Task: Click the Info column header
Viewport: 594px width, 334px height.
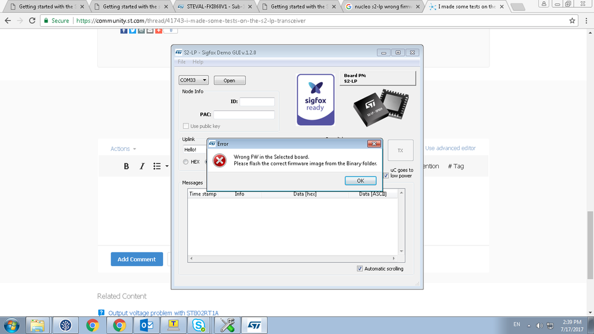Action: [240, 194]
